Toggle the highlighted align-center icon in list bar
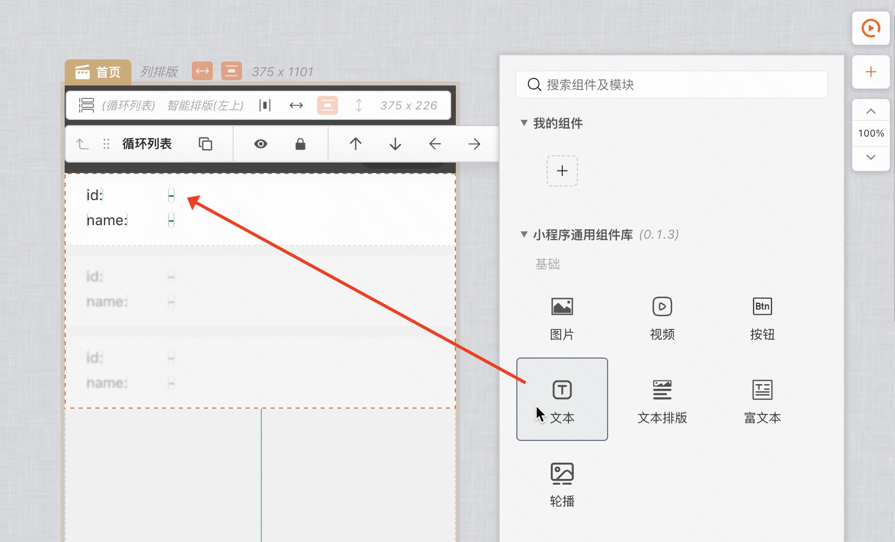895x542 pixels. pyautogui.click(x=328, y=105)
